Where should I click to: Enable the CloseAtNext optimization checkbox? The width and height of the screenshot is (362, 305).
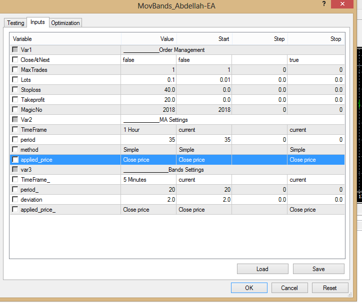(x=15, y=60)
